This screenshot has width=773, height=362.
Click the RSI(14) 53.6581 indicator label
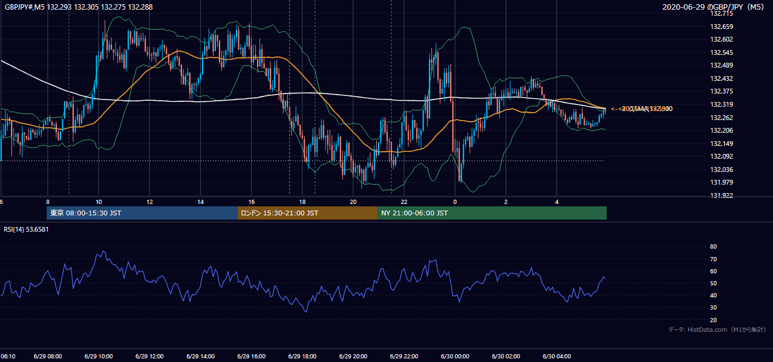[26, 229]
